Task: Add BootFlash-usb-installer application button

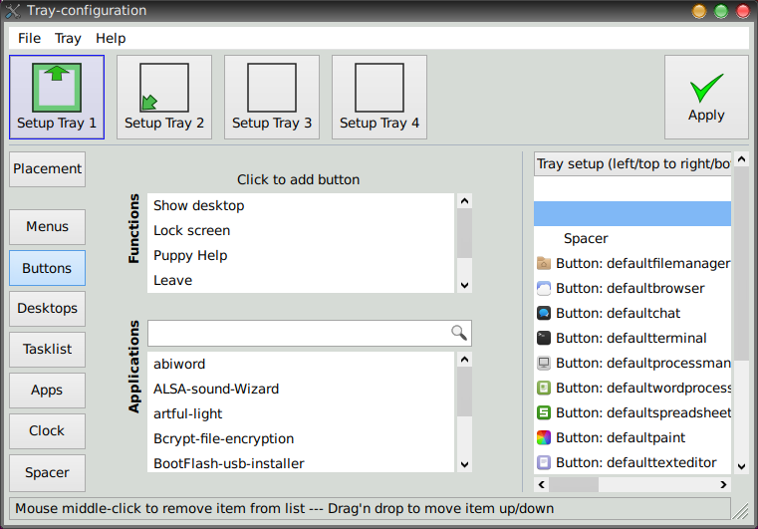Action: coord(301,463)
